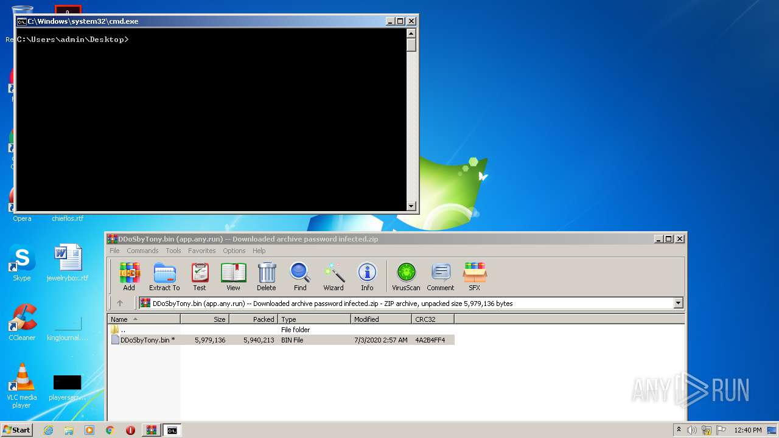Open the Action Center flag tray icon
The width and height of the screenshot is (779, 438).
pos(721,430)
